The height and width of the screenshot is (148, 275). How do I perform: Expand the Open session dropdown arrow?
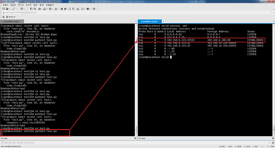point(10,9)
